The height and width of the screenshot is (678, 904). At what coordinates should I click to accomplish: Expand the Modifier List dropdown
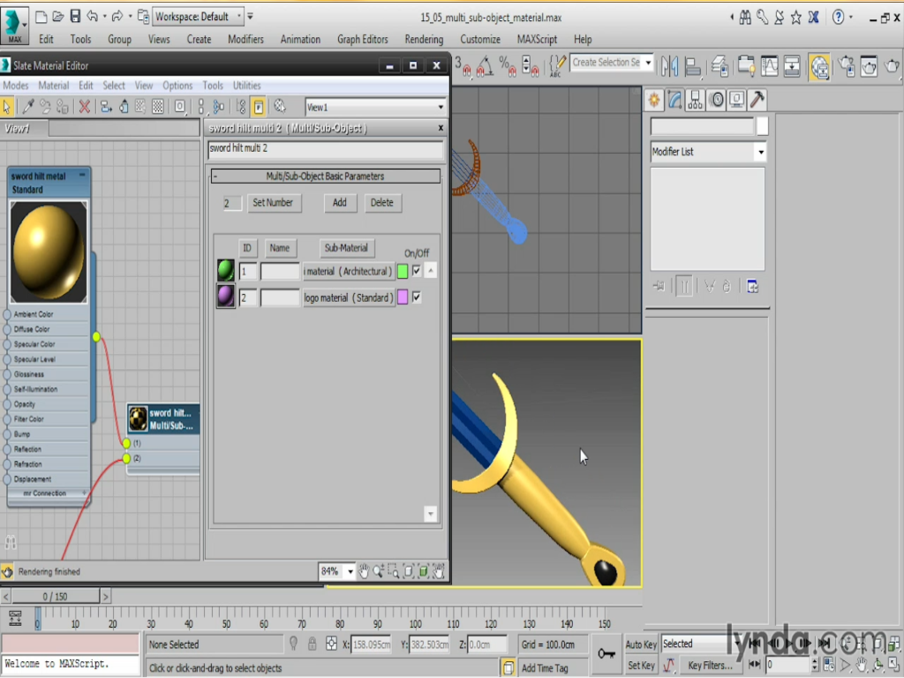[x=760, y=152]
